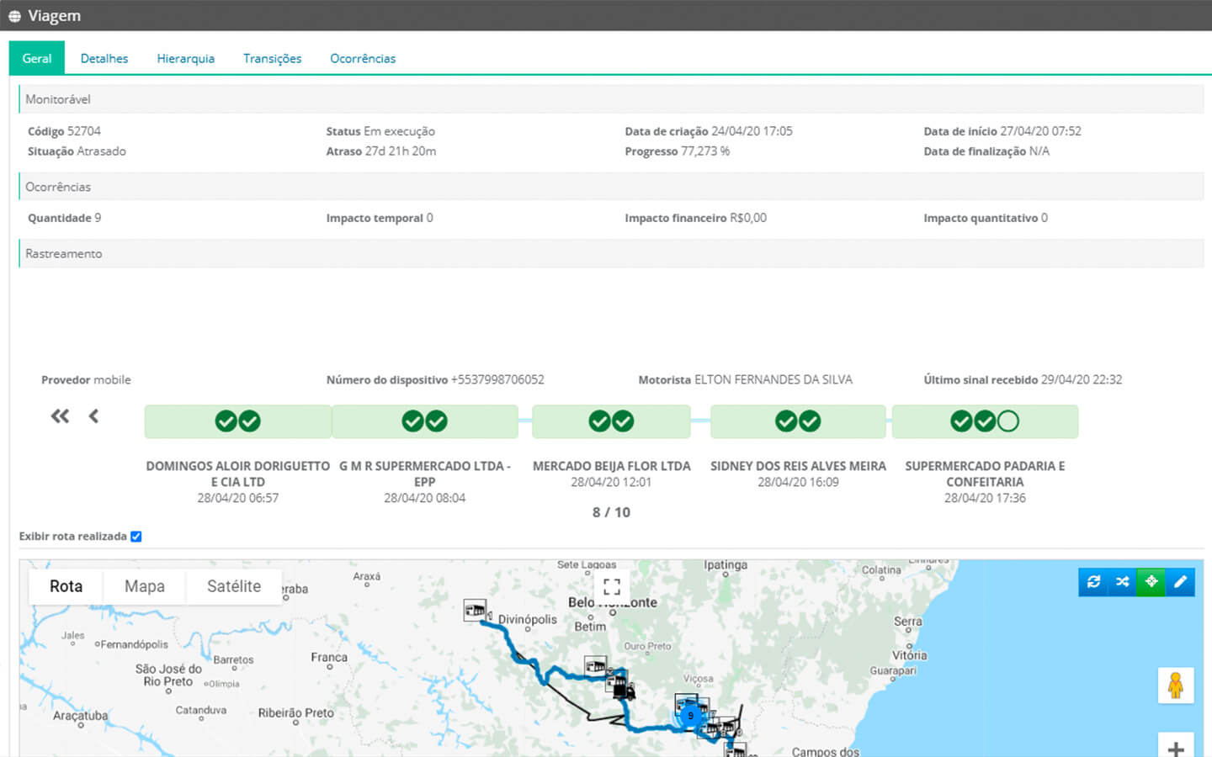
Task: Click the shuffle route icon on map
Action: pos(1122,582)
